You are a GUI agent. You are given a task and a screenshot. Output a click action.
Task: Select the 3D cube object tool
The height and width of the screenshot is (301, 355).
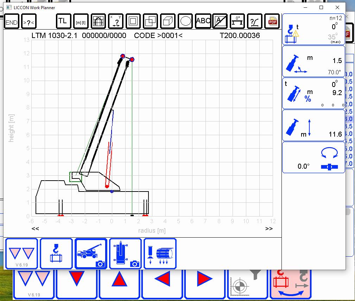pos(167,21)
